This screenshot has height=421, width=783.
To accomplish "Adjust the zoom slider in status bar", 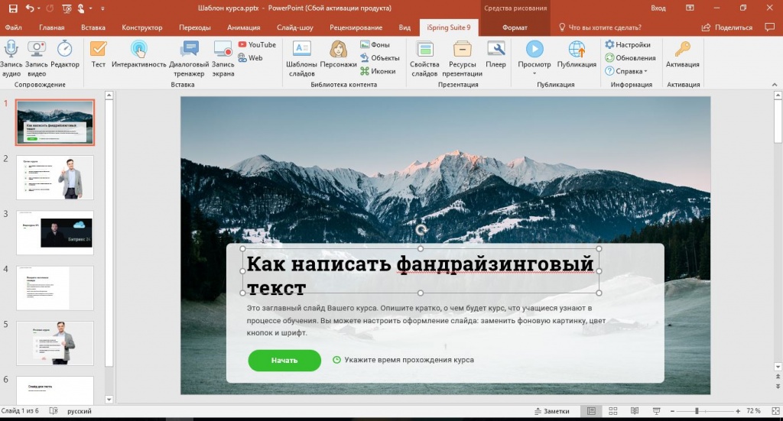I will pyautogui.click(x=697, y=411).
